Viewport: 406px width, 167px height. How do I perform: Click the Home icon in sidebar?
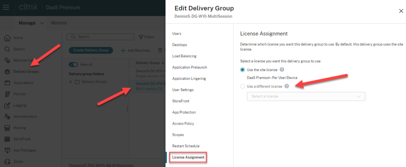(7, 38)
